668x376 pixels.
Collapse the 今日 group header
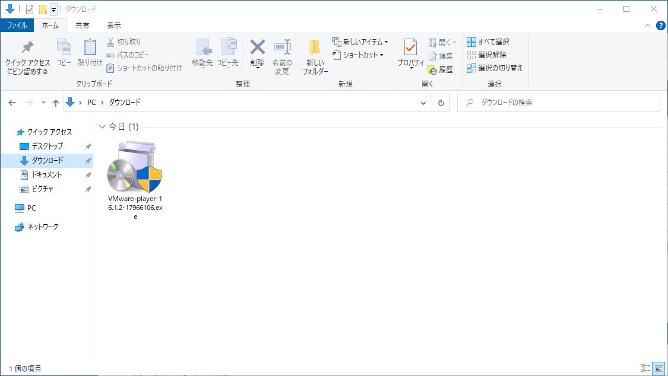103,127
